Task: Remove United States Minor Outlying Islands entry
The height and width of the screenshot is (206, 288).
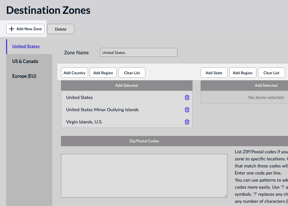Action: (187, 110)
